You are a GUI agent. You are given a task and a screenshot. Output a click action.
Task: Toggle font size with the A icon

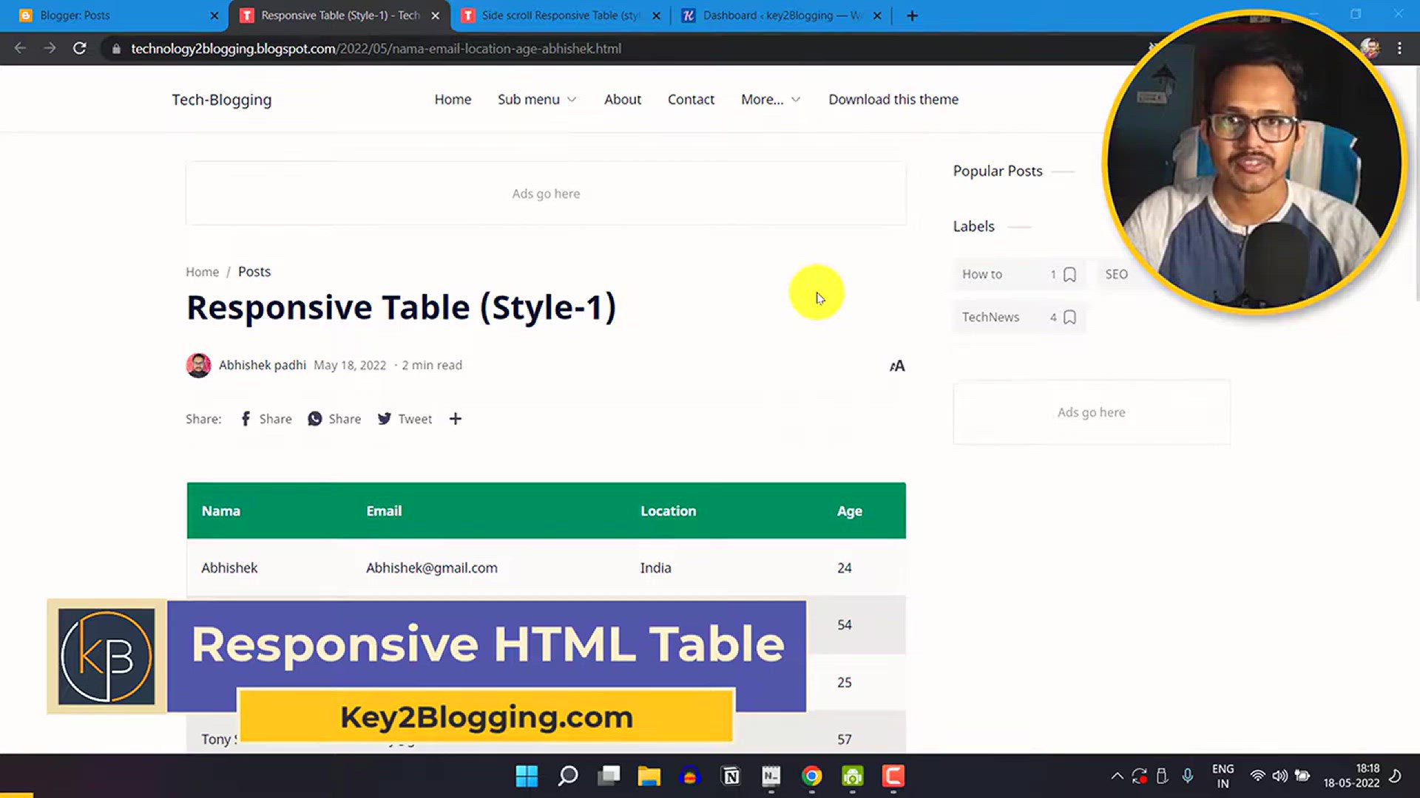897,366
